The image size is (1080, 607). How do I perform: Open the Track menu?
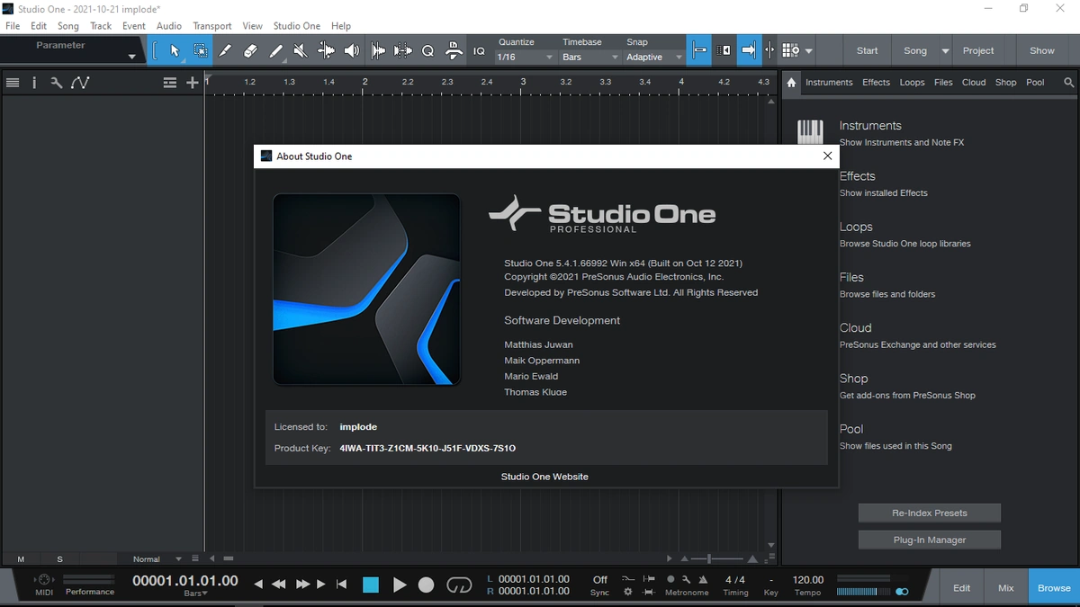[x=101, y=26]
